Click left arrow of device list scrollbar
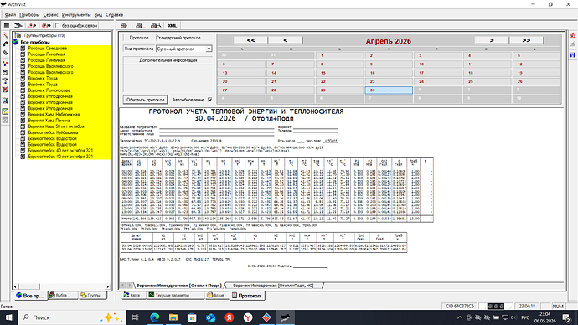Screen dimensions: 578x325 click(x=15, y=286)
